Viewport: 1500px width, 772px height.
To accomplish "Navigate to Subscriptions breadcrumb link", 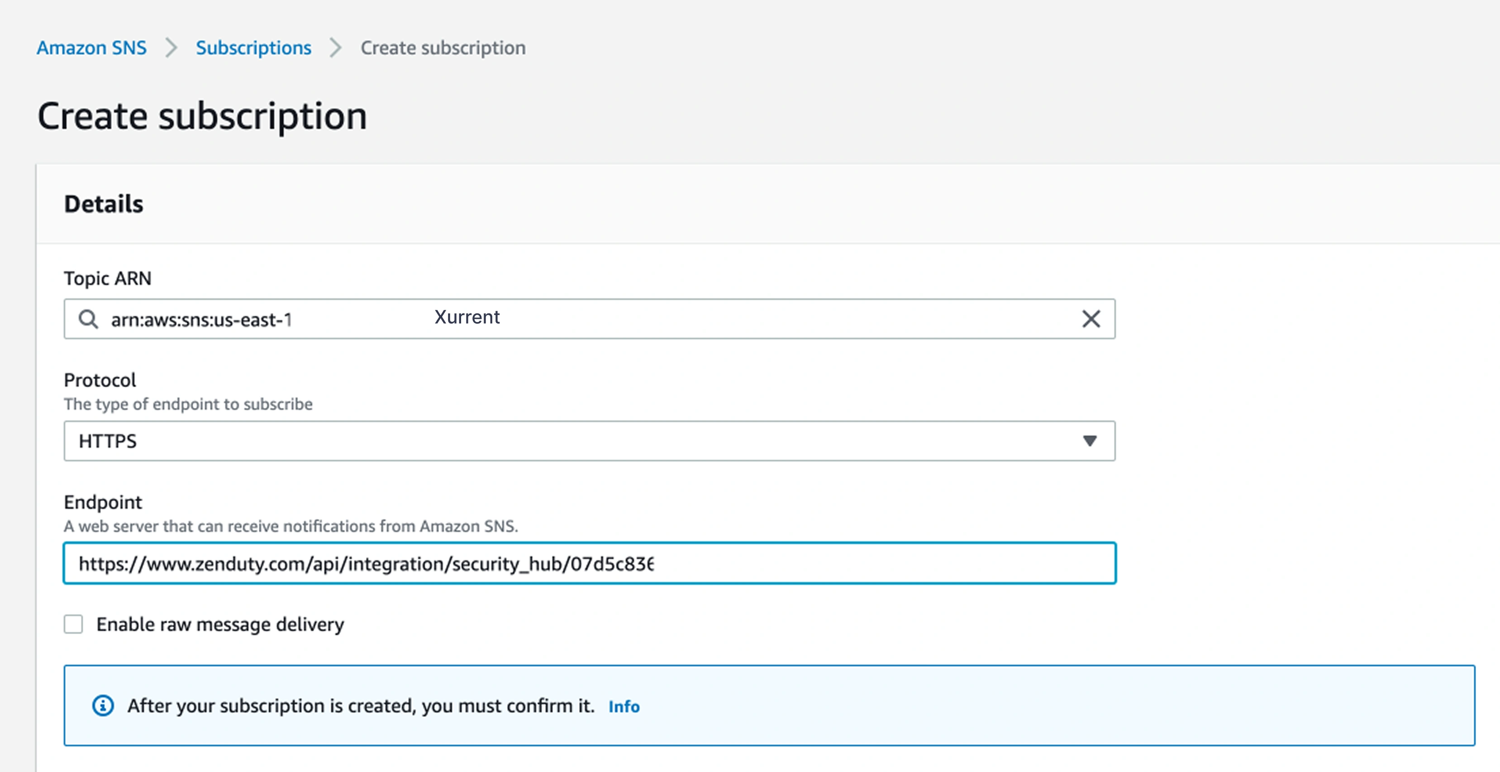I will [253, 48].
